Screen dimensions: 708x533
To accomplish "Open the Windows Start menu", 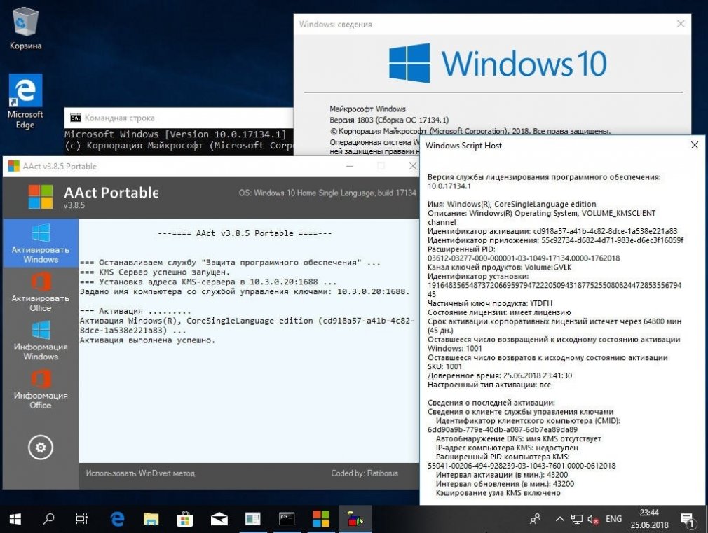I will click(15, 519).
